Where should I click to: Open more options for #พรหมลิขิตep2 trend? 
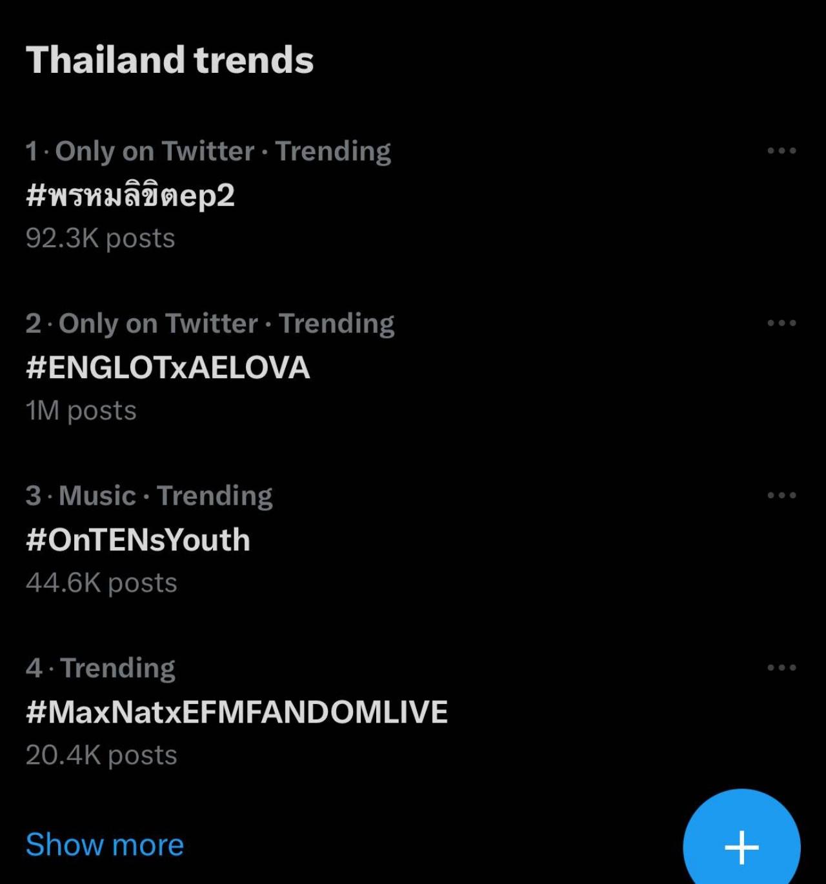(781, 151)
